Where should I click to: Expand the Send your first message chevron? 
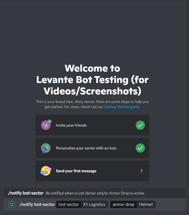(x=141, y=171)
